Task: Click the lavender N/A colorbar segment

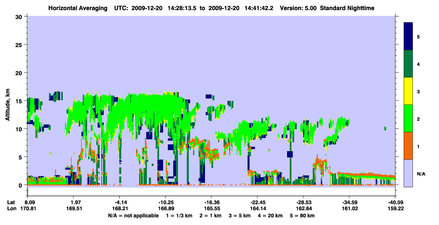Action: coord(409,173)
